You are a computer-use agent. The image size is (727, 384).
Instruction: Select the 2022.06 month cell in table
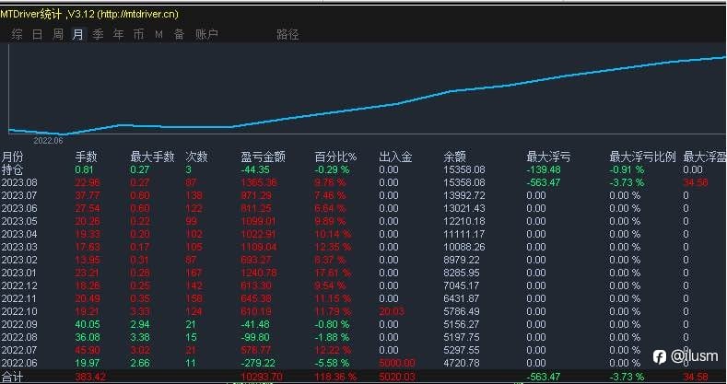point(19,363)
